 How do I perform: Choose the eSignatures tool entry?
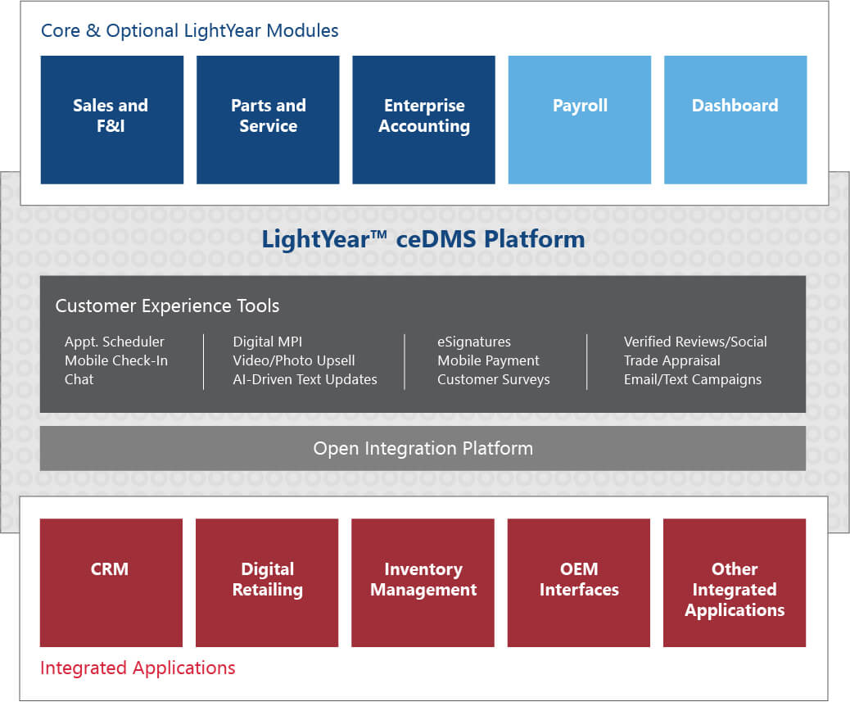(x=474, y=342)
